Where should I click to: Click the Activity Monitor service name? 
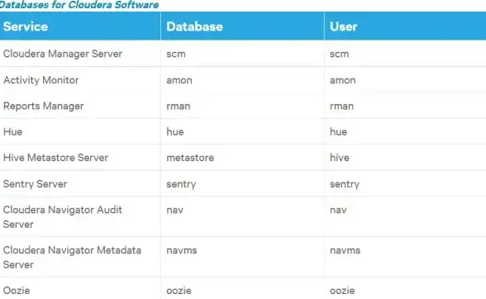(x=41, y=80)
